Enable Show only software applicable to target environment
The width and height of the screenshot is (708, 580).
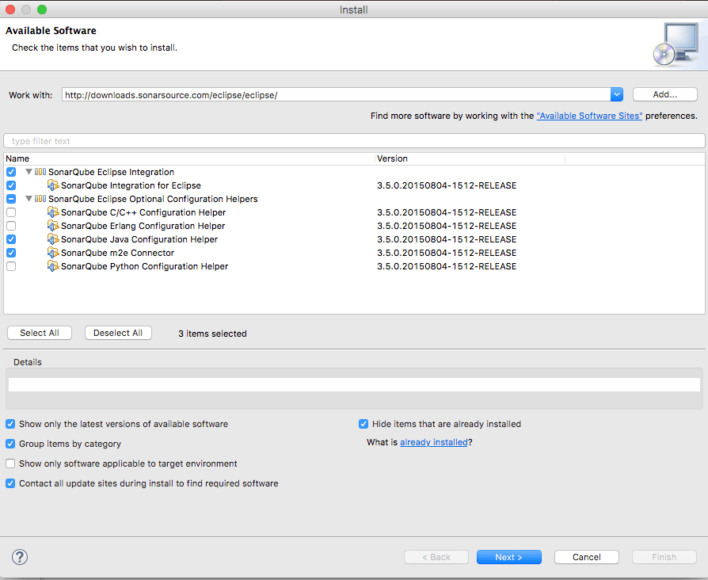tap(10, 464)
